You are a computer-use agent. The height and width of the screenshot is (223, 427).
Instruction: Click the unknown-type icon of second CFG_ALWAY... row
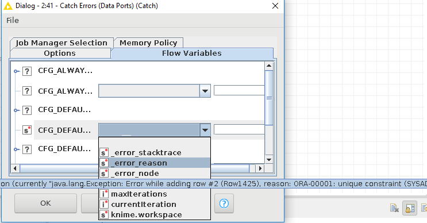coord(26,91)
